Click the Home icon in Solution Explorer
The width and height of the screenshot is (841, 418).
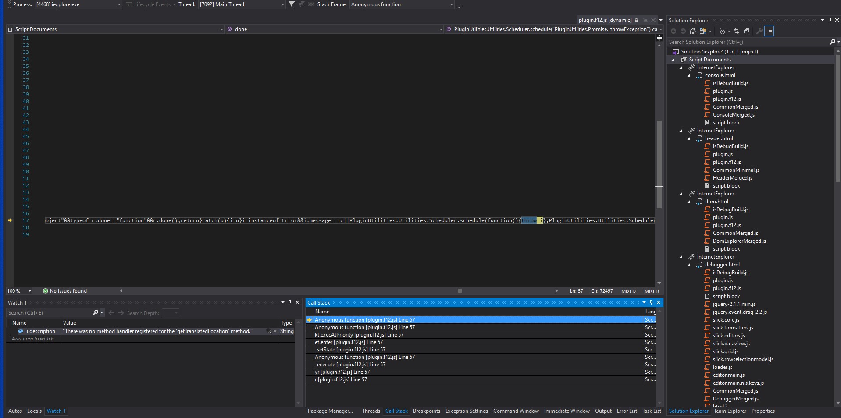pyautogui.click(x=693, y=31)
